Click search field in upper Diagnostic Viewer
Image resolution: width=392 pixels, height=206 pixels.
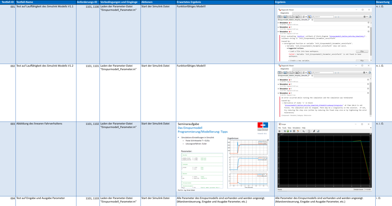(x=323, y=17)
